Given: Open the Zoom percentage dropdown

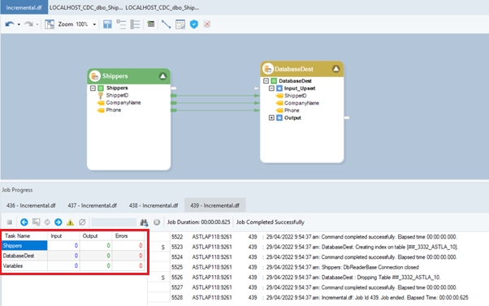Looking at the screenshot, I should point(94,24).
